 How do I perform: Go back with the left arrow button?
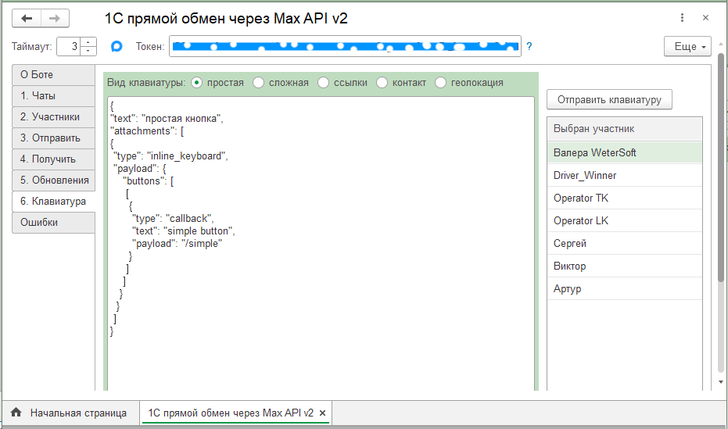click(x=27, y=18)
